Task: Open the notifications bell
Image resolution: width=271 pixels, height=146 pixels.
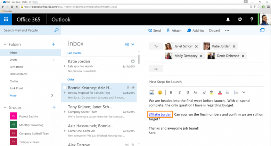Action: point(228,19)
